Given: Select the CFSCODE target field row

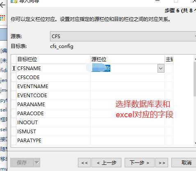Looking at the screenshot, I should [x=53, y=78].
